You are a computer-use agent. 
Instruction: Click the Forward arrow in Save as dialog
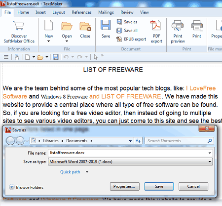[20, 141]
